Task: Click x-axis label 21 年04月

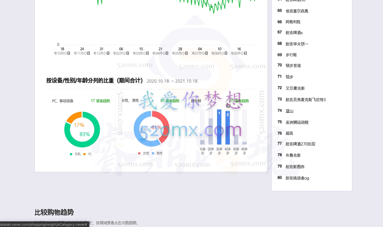Action: tap(160, 51)
